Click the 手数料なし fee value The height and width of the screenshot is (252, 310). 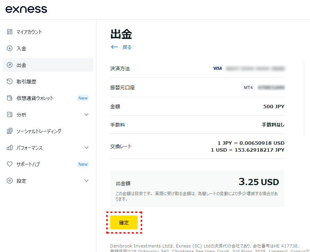point(273,125)
